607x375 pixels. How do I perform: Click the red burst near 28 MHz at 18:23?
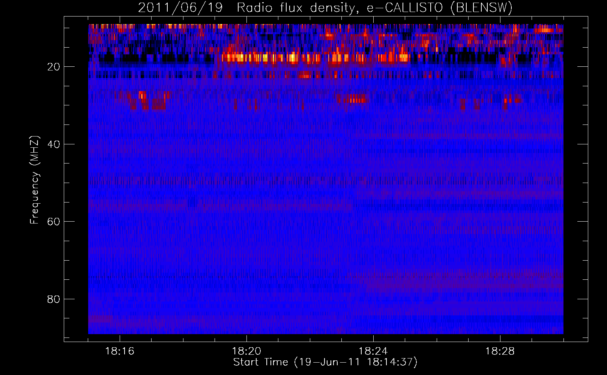pyautogui.click(x=352, y=99)
